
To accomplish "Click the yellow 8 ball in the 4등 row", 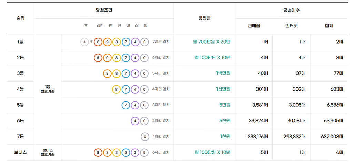I will point(117,89).
